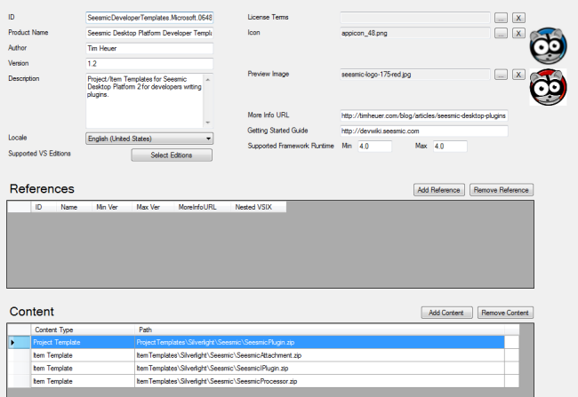Image resolution: width=578 pixels, height=397 pixels.
Task: Click the Preview Image file field
Action: 415,75
